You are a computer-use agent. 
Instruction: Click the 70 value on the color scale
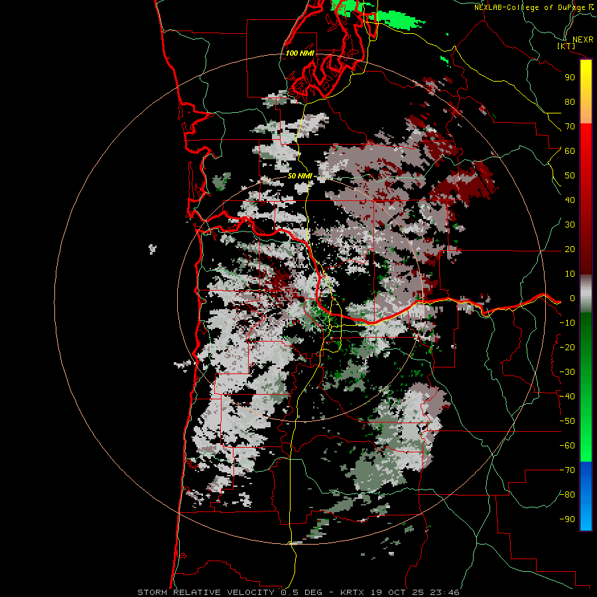570,127
